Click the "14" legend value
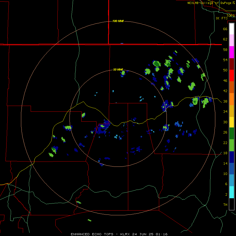Viewport: 236px width, 236px height. point(225,163)
